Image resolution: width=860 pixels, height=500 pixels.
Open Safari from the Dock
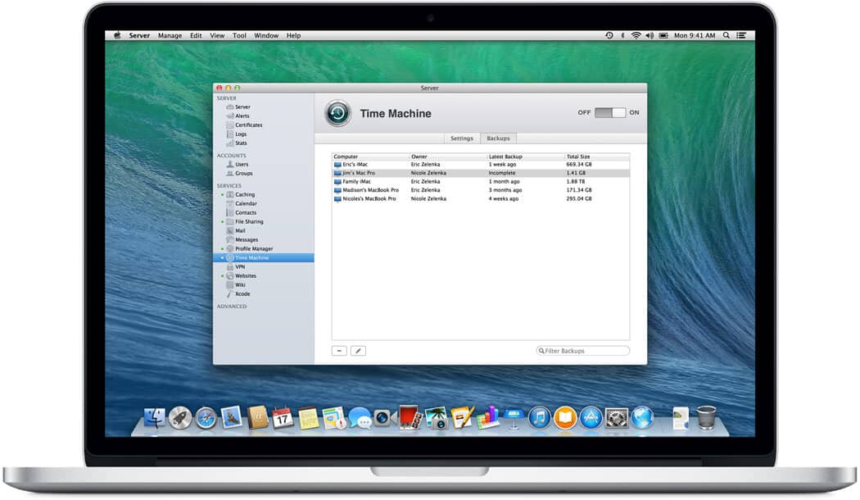click(206, 419)
